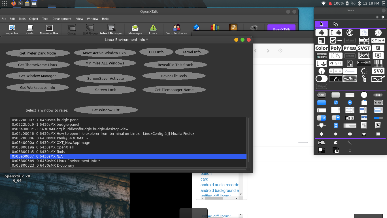Select the OXT_NewAppImage row in window list
This screenshot has height=218, width=387.
(128, 142)
